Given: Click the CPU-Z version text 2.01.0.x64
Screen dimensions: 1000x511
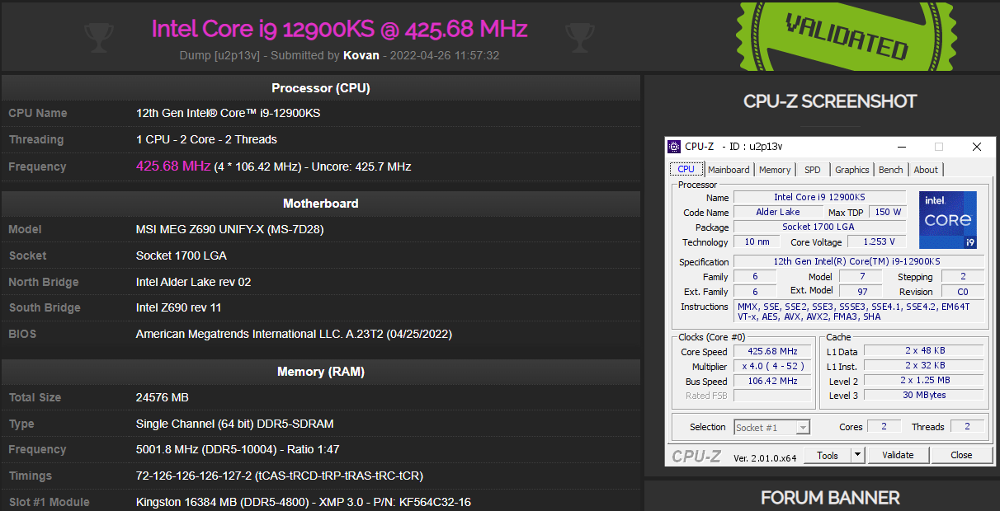Looking at the screenshot, I should click(x=765, y=457).
